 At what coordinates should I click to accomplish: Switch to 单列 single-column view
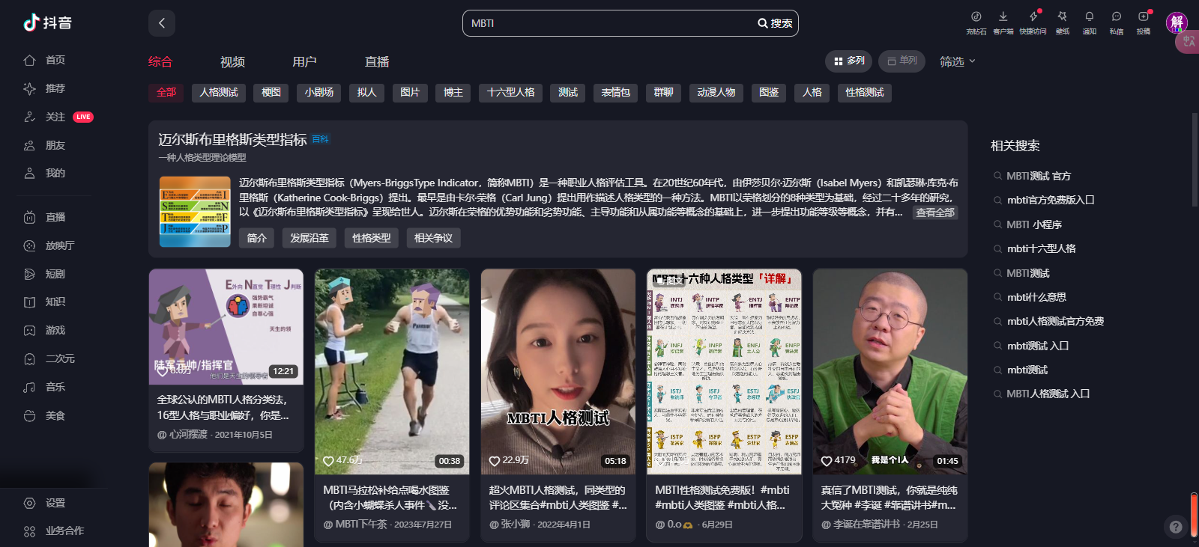click(901, 61)
